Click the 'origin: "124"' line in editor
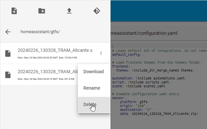This screenshot has width=207, height=129. (133, 106)
